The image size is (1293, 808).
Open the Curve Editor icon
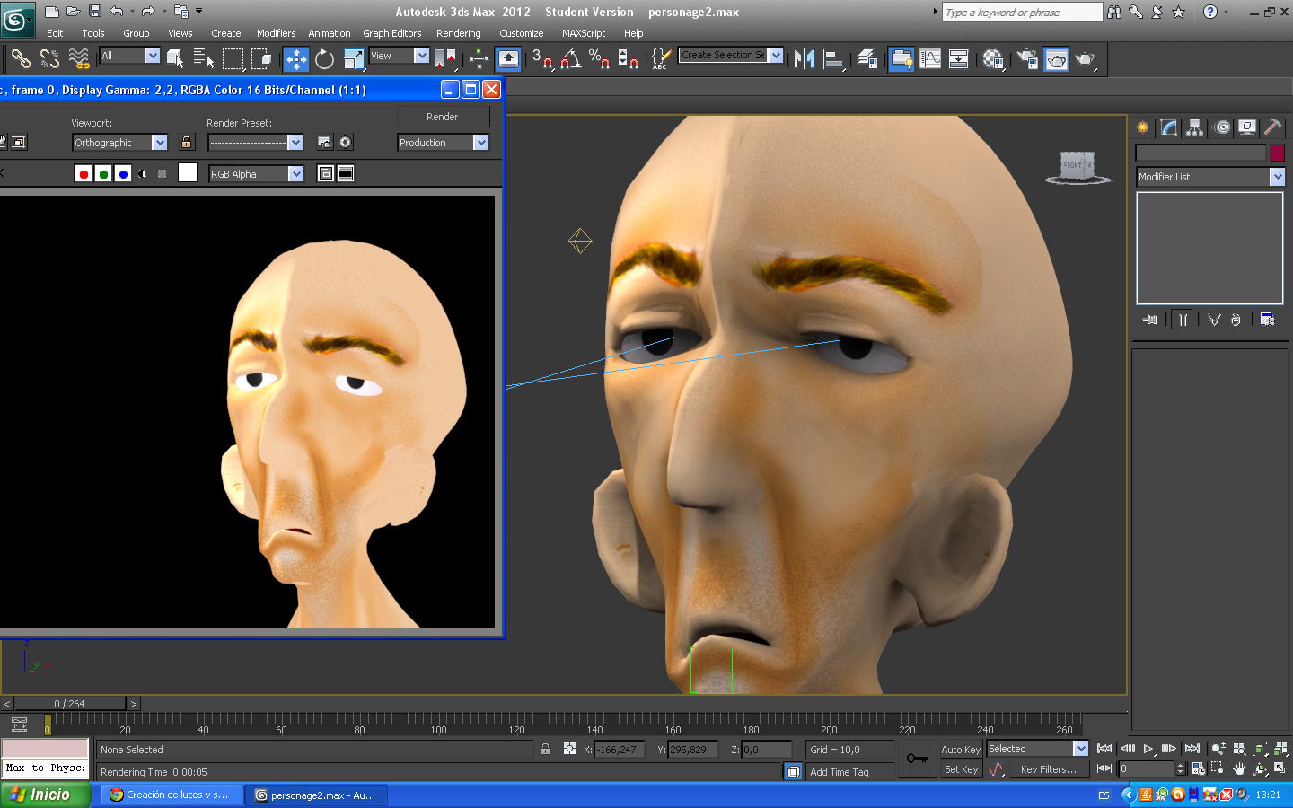(x=930, y=59)
